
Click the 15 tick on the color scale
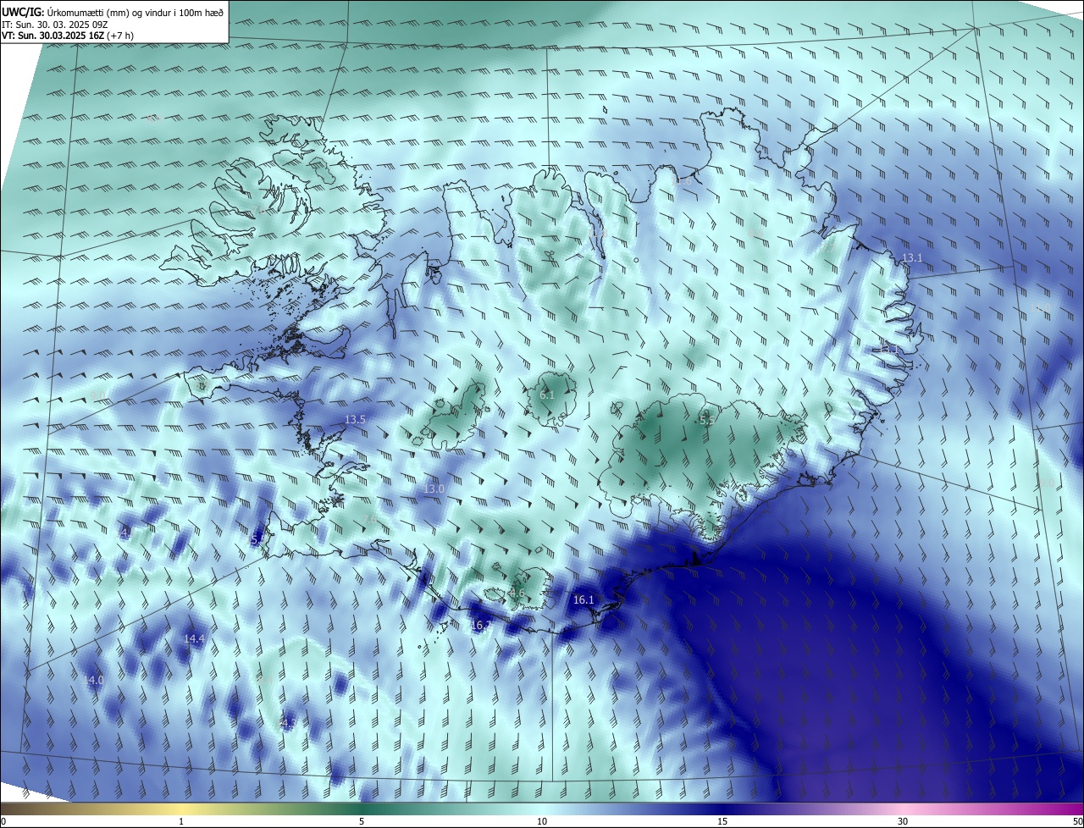pos(722,821)
